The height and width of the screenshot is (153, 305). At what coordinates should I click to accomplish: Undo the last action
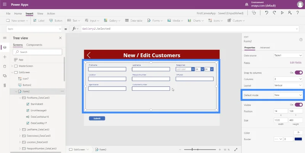tap(266, 13)
